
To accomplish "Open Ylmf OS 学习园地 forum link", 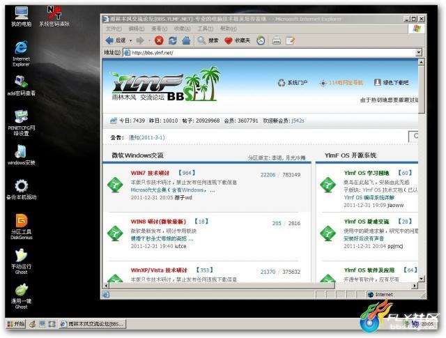I will pos(367,173).
